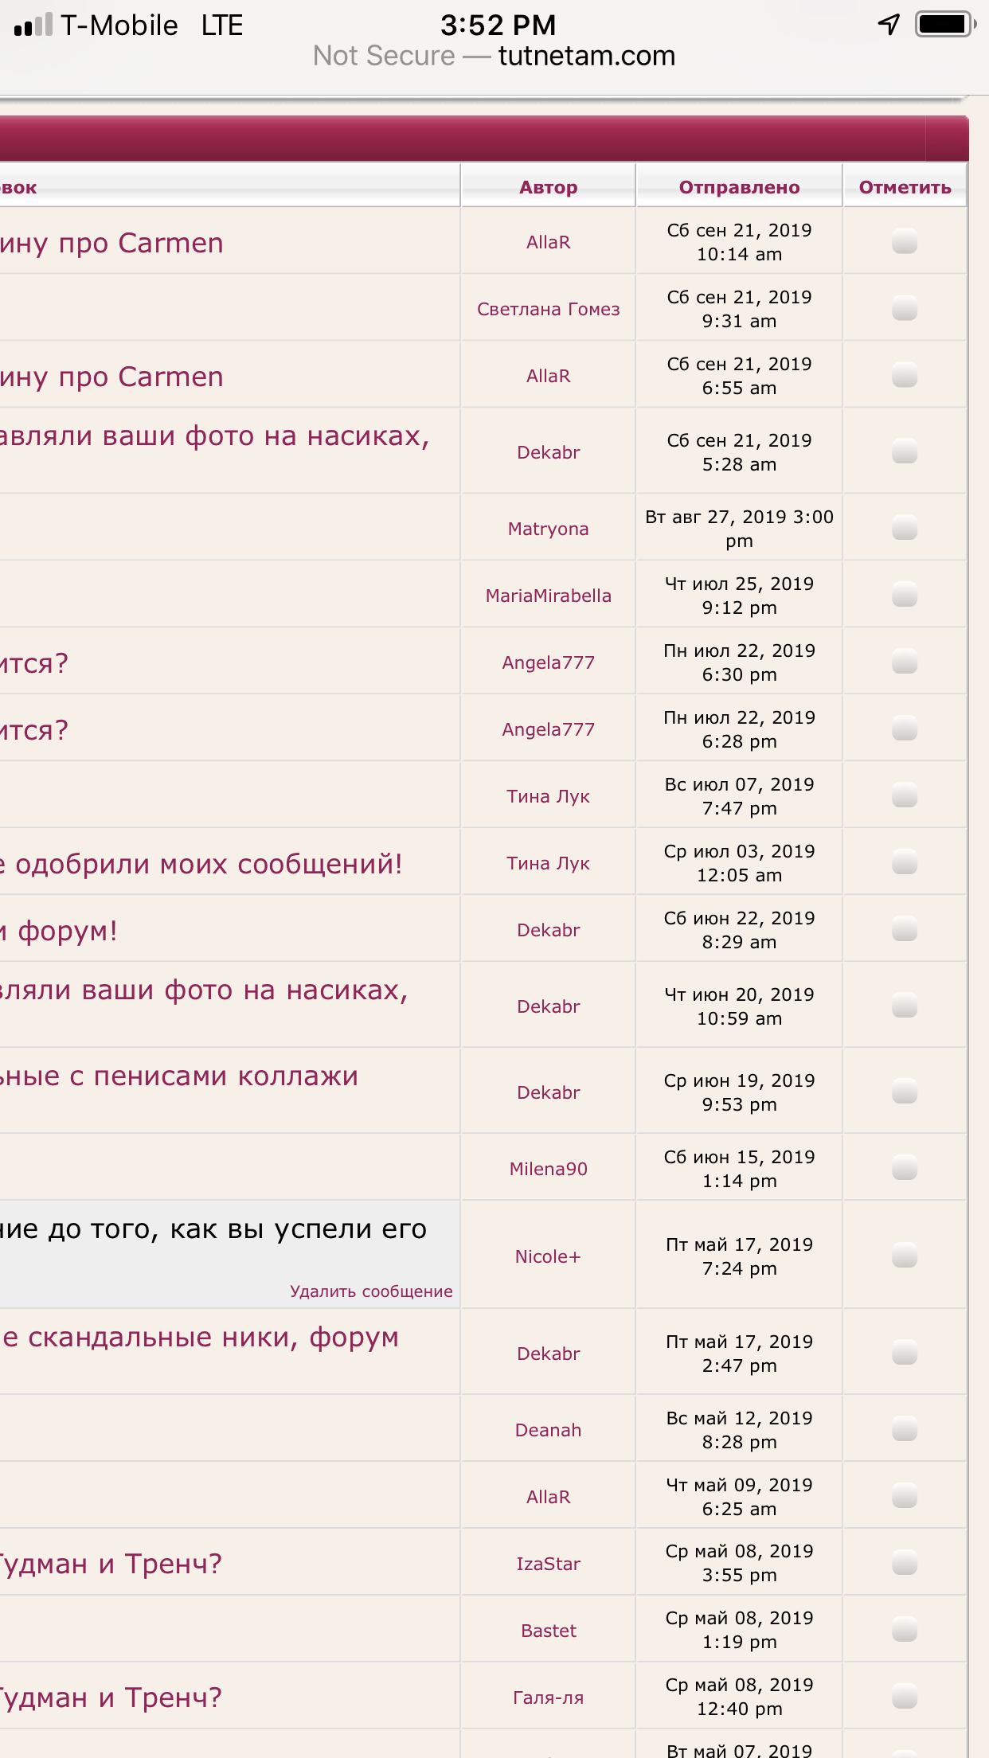The height and width of the screenshot is (1758, 989).
Task: Open IzaStar's author profile link
Action: tap(548, 1564)
